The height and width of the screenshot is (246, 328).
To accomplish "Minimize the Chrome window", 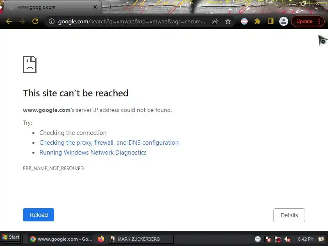I will pyautogui.click(x=293, y=4).
